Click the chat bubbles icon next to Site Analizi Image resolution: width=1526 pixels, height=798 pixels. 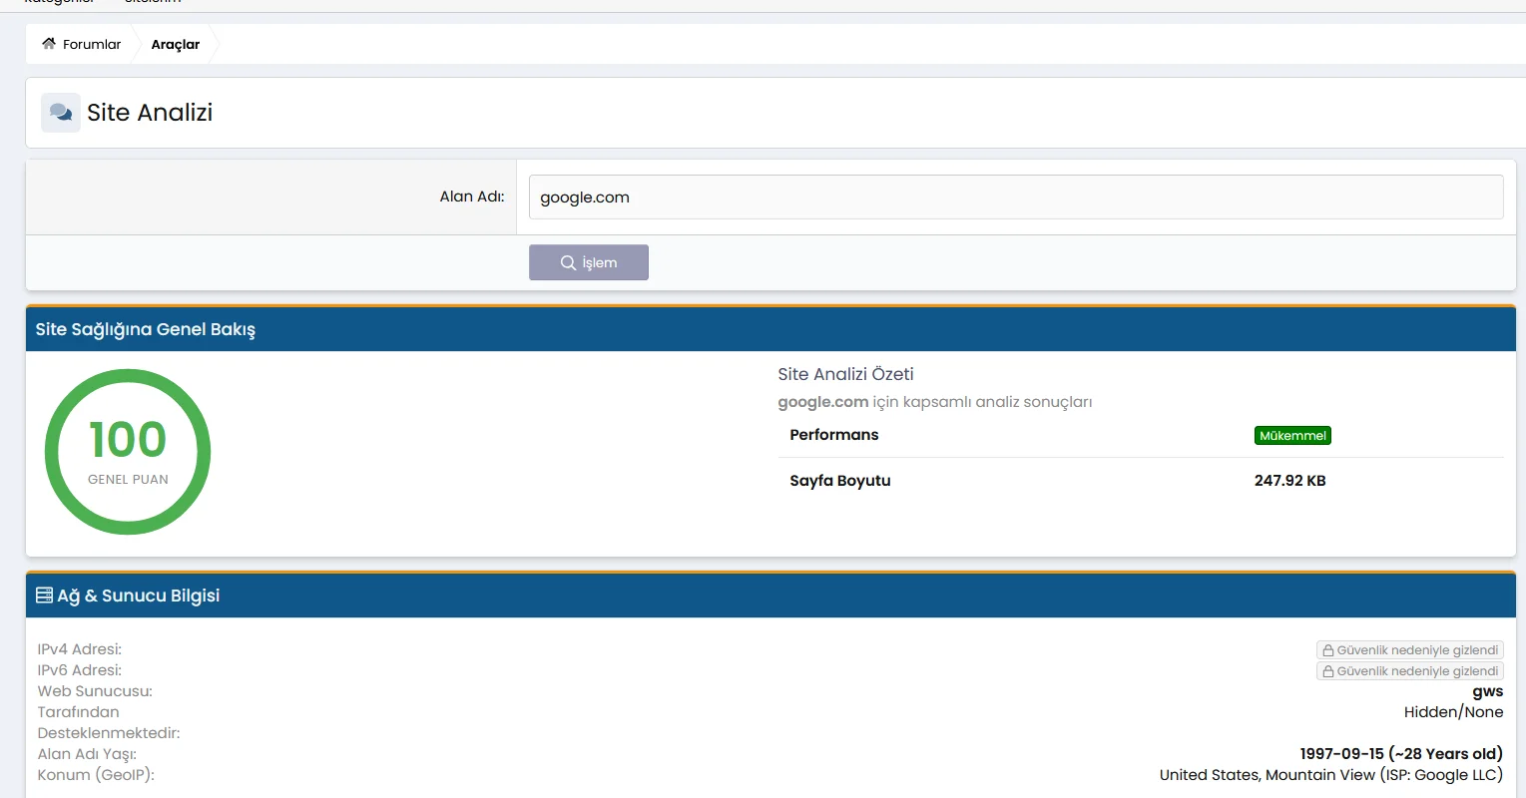click(x=61, y=113)
